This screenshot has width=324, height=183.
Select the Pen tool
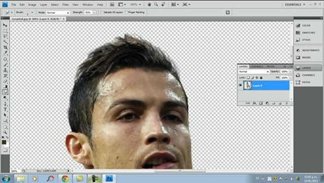[5, 104]
